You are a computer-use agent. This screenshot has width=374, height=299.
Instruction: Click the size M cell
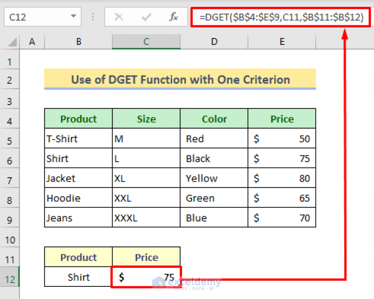tap(146, 138)
